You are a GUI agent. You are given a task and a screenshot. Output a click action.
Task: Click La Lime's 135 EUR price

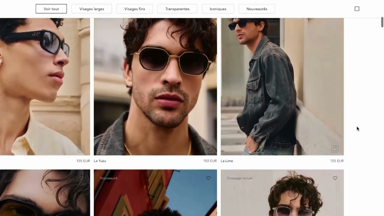[337, 161]
